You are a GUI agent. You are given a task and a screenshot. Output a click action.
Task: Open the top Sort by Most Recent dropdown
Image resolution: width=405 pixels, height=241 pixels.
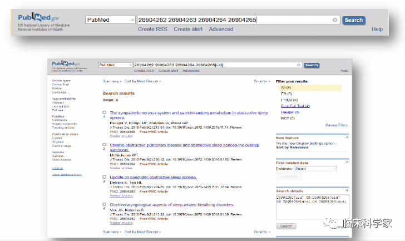click(142, 81)
